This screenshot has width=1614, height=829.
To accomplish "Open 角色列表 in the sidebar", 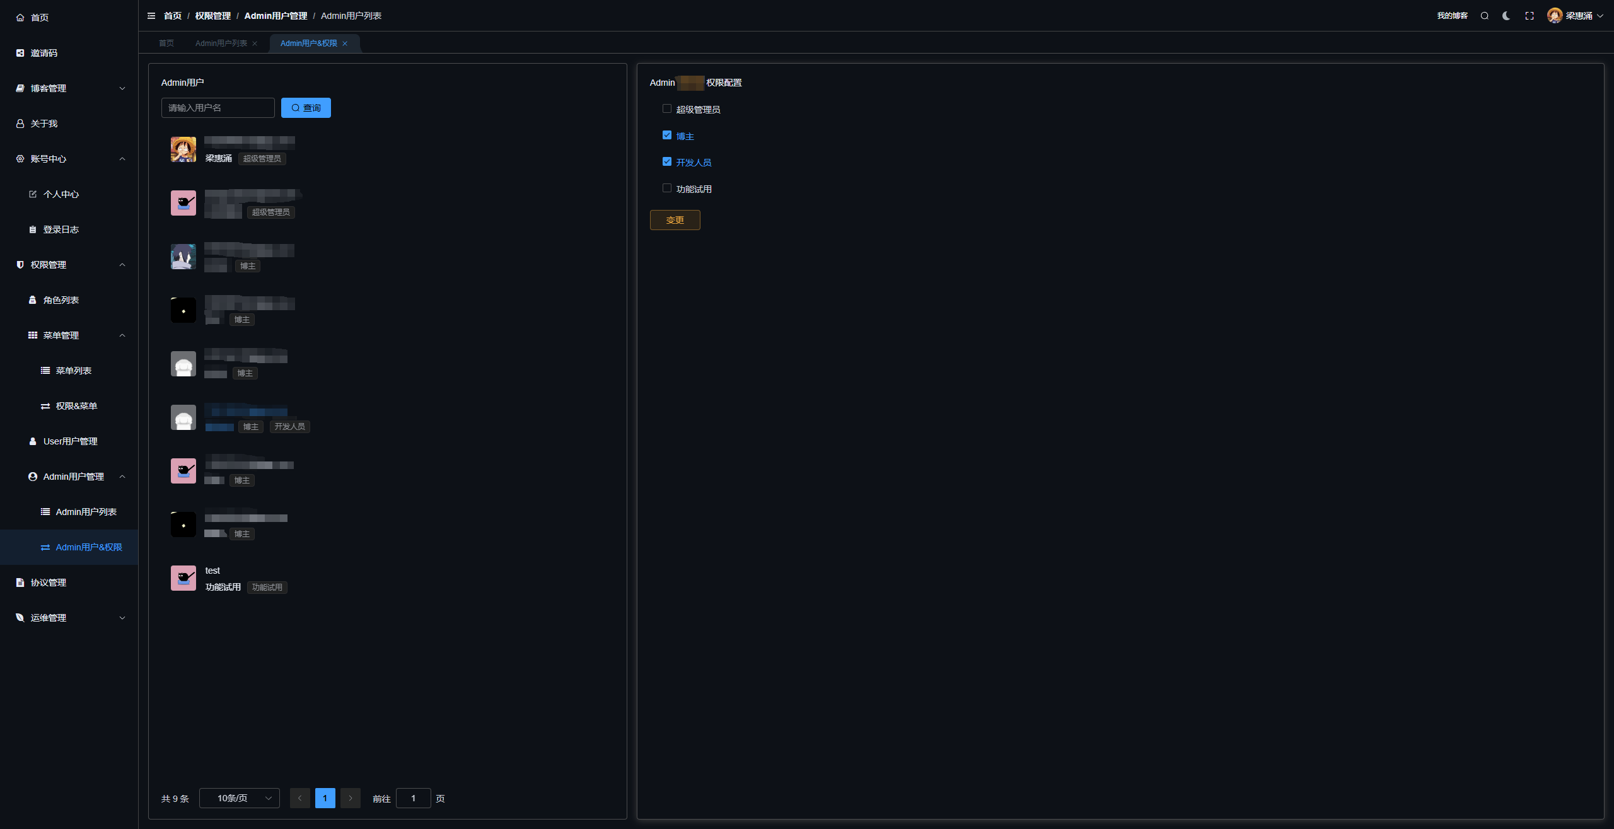I will (x=61, y=300).
